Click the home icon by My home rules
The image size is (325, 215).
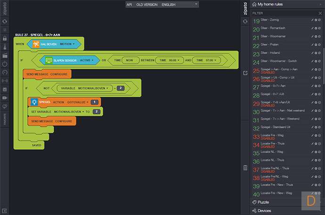pyautogui.click(x=254, y=4)
